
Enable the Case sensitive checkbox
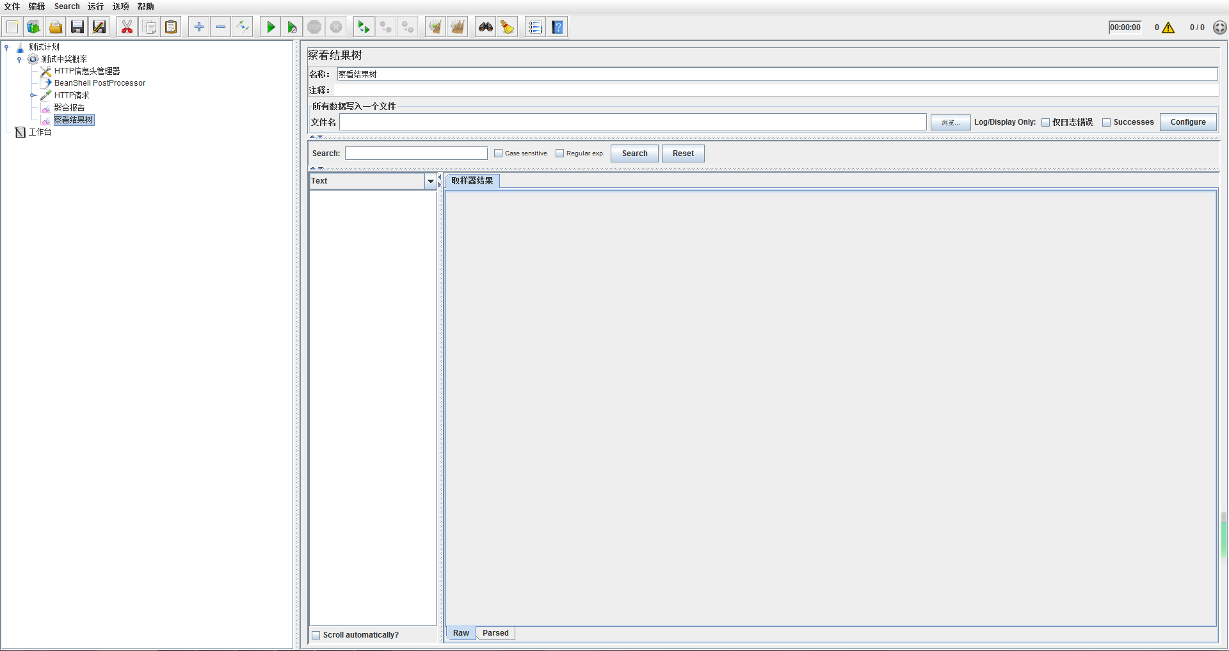tap(499, 153)
